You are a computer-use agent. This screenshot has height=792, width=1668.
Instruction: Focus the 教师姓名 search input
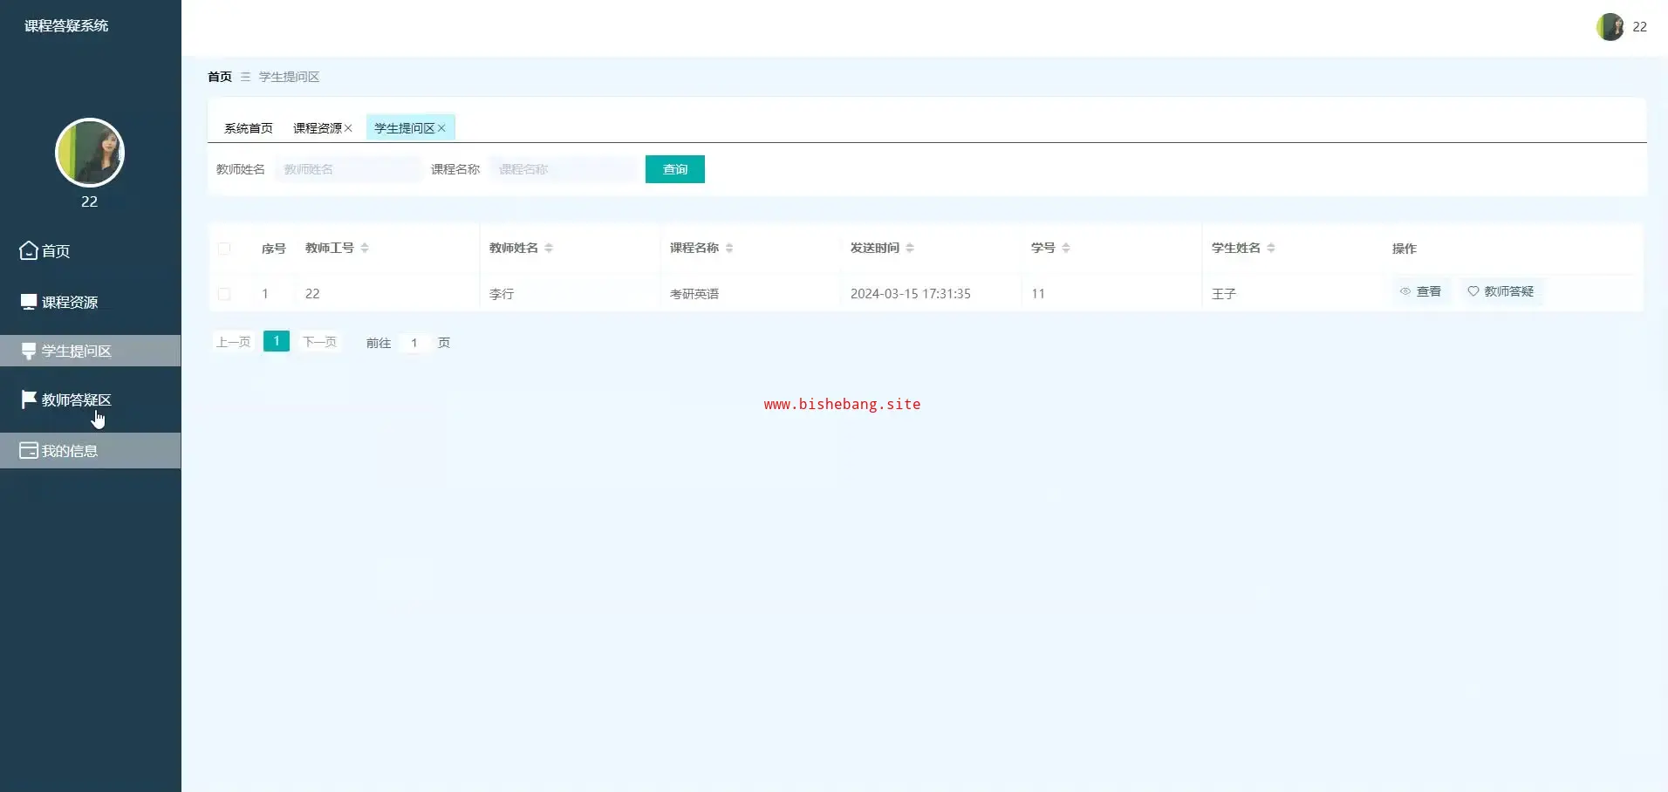tap(349, 169)
